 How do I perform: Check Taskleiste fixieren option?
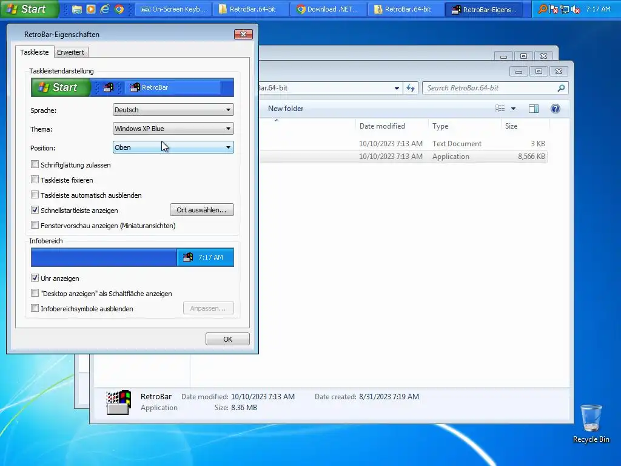click(x=35, y=180)
